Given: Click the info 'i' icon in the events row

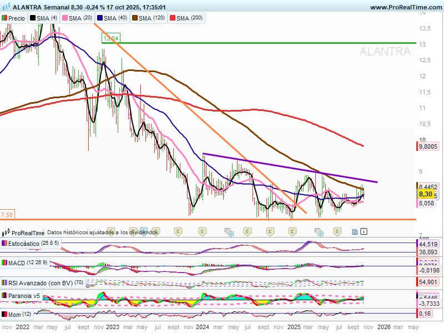Looking at the screenshot, I should (x=364, y=231).
